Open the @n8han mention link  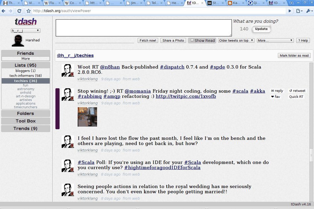tap(110, 67)
